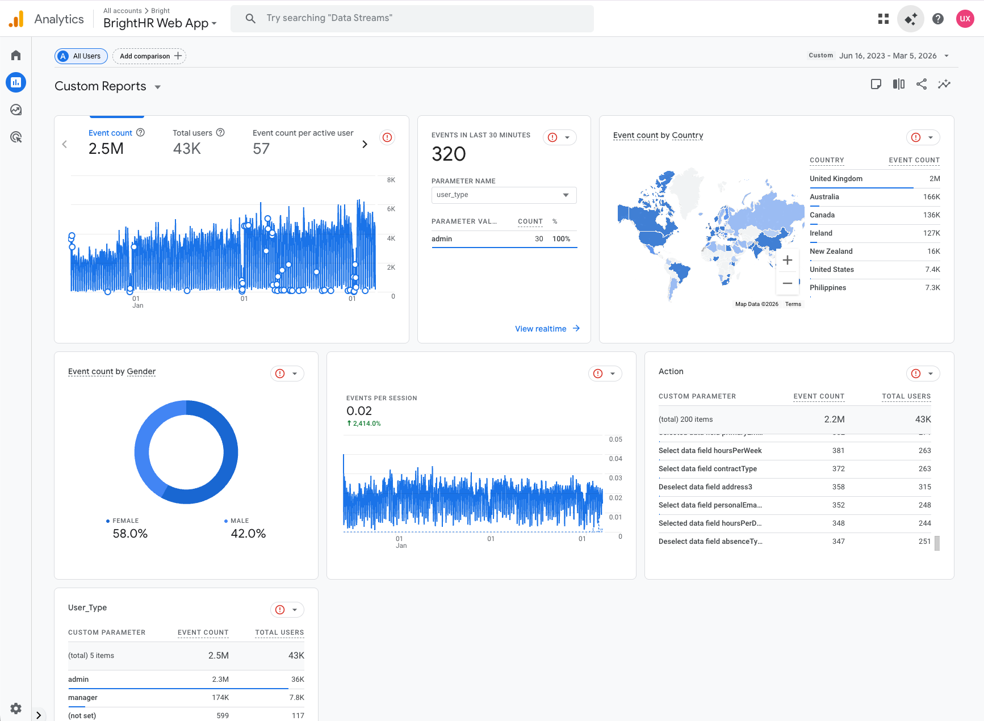The image size is (984, 721).
Task: Open the AI insights sparkle icon
Action: (911, 19)
